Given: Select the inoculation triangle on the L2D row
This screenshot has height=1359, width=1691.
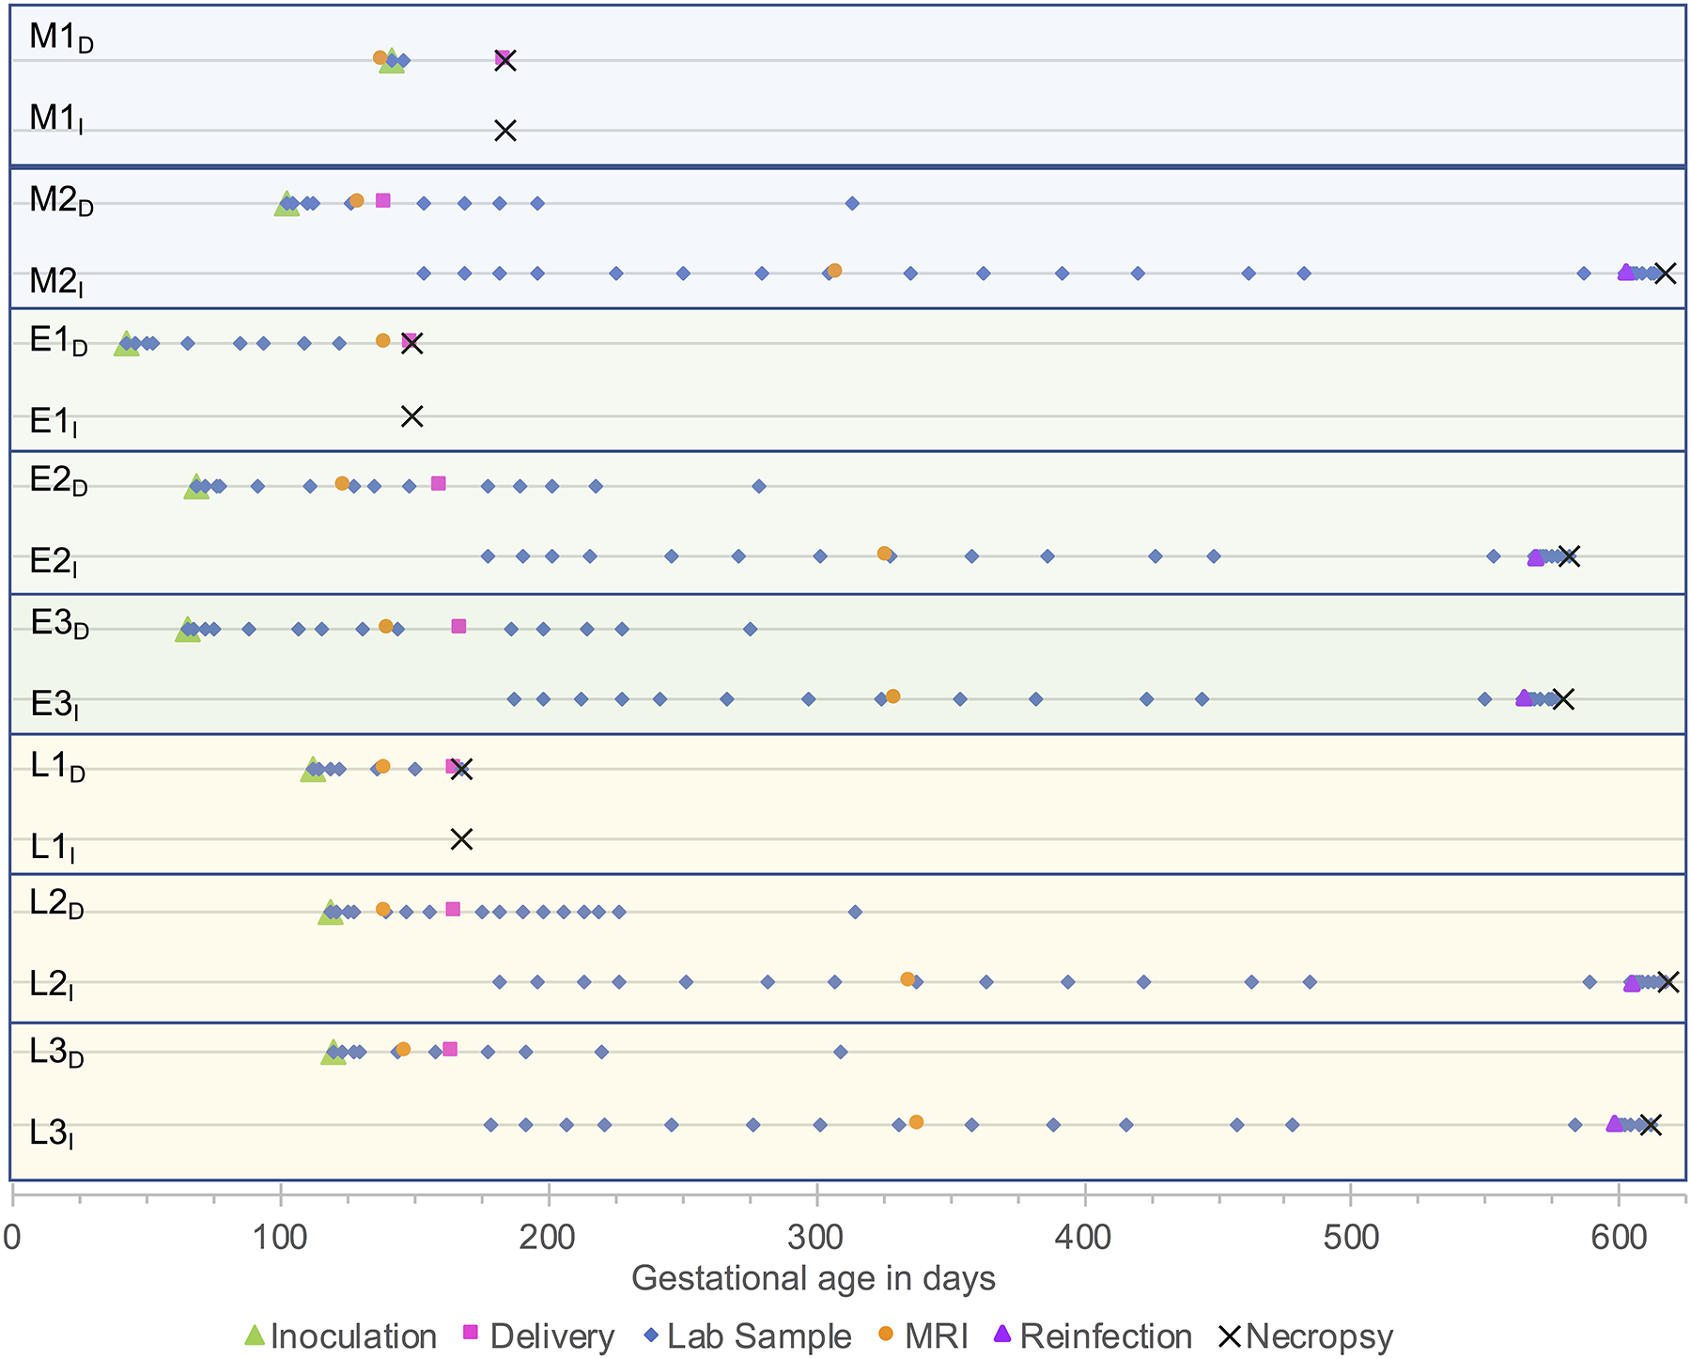Looking at the screenshot, I should click(330, 912).
